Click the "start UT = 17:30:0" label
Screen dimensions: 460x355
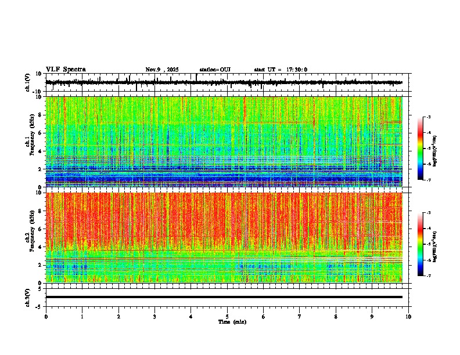pos(281,70)
